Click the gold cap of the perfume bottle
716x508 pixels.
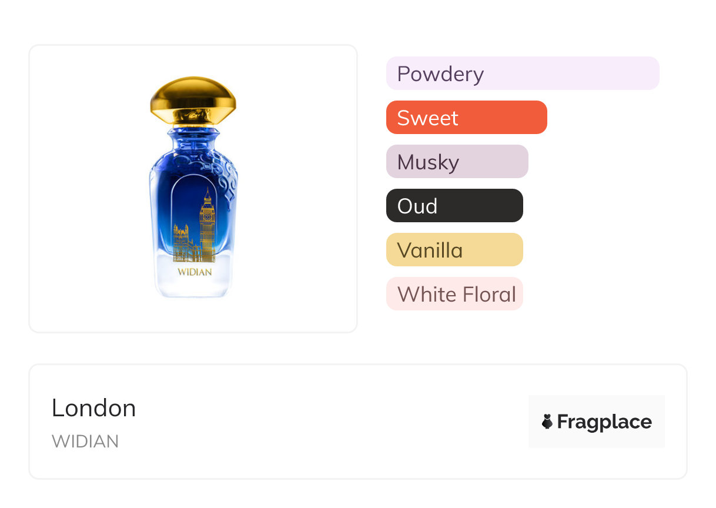pyautogui.click(x=193, y=102)
